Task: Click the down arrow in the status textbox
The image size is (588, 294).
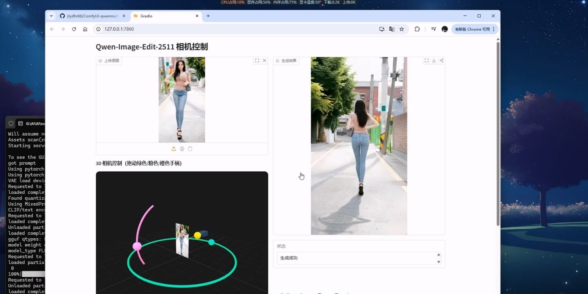Action: coord(438,262)
